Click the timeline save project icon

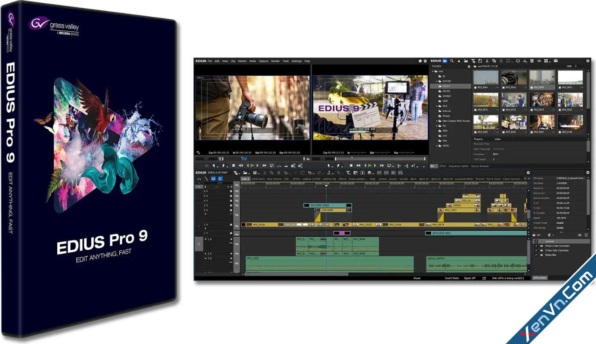[x=255, y=173]
